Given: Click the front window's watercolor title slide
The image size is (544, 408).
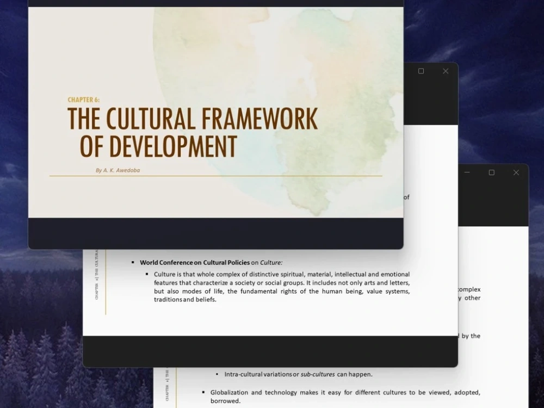Looking at the screenshot, I should [216, 113].
